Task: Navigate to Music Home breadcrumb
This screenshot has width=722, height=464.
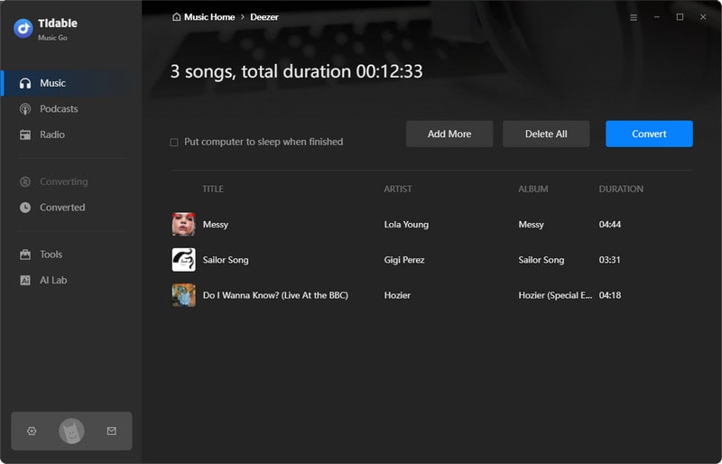Action: click(209, 17)
